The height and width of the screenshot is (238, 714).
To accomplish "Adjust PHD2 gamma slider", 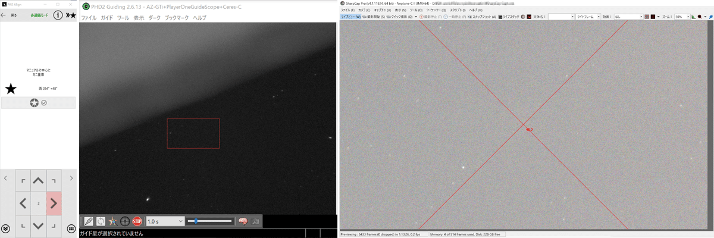I will [209, 221].
